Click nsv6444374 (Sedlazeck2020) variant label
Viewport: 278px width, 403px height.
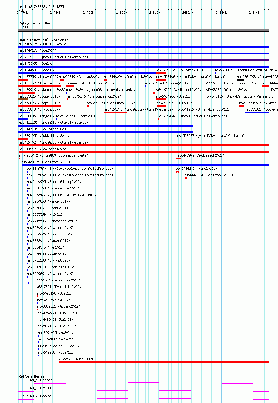coord(111,103)
